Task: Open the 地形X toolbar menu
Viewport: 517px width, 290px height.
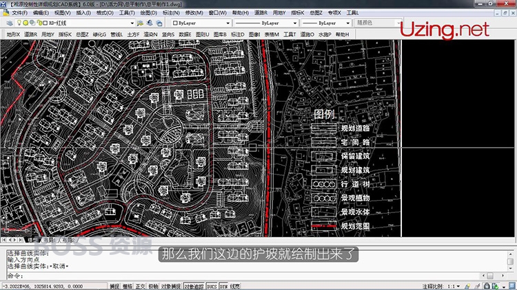Action: (14, 34)
